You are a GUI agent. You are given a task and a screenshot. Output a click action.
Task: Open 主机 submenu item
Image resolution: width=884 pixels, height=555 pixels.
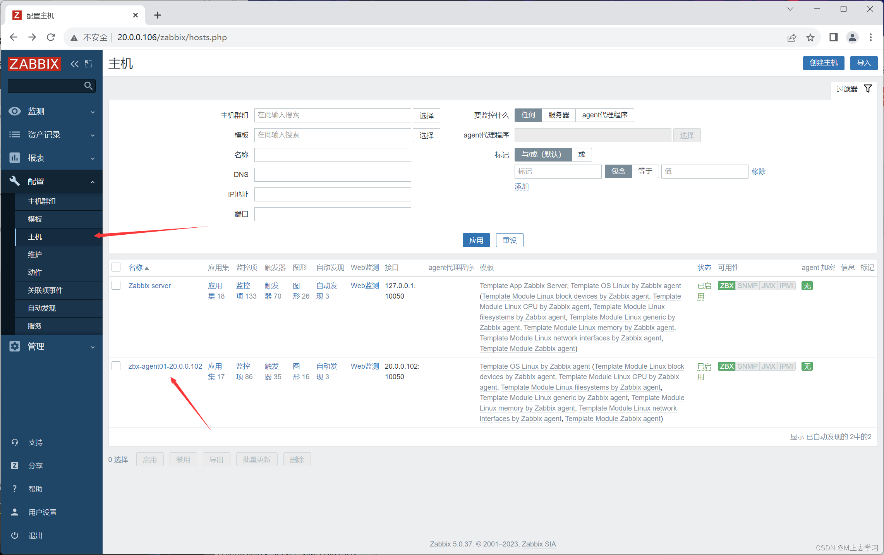point(58,237)
